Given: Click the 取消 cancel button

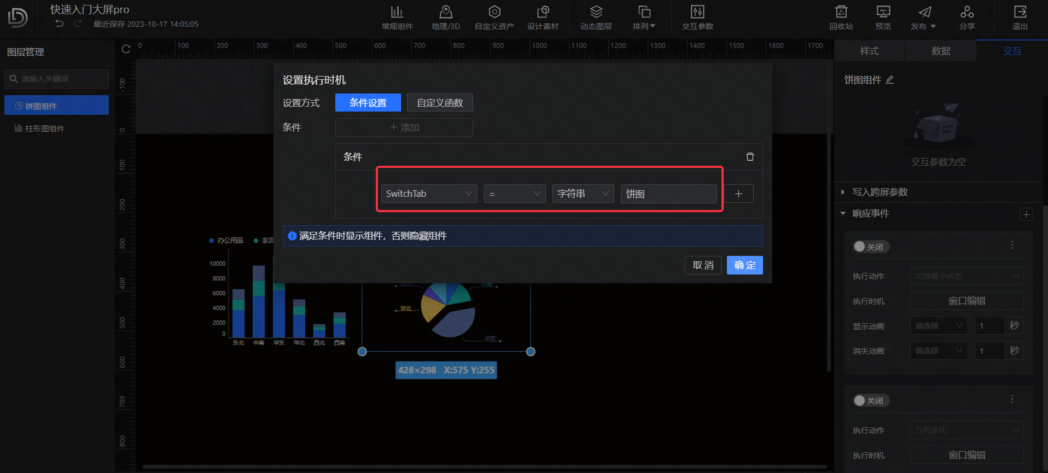Looking at the screenshot, I should [x=703, y=265].
